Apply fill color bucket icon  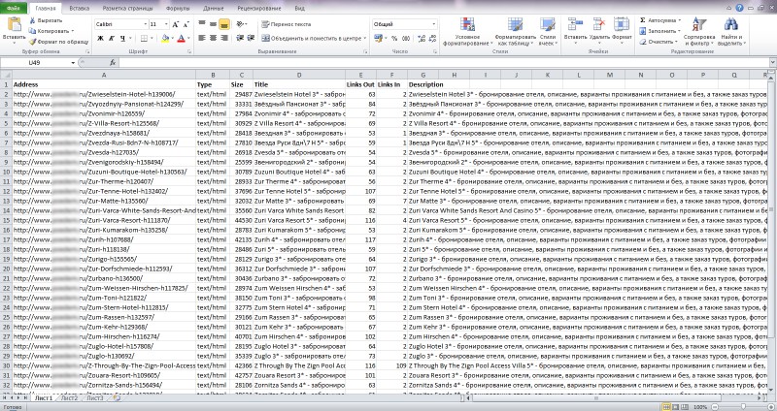(165, 38)
